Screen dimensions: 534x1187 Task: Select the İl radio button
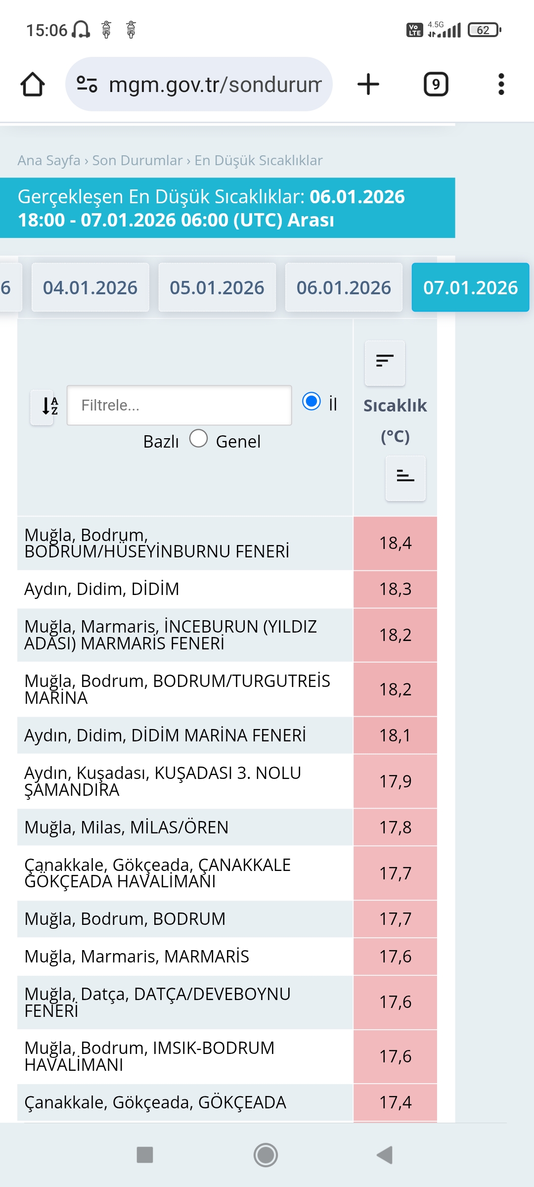[x=311, y=401]
